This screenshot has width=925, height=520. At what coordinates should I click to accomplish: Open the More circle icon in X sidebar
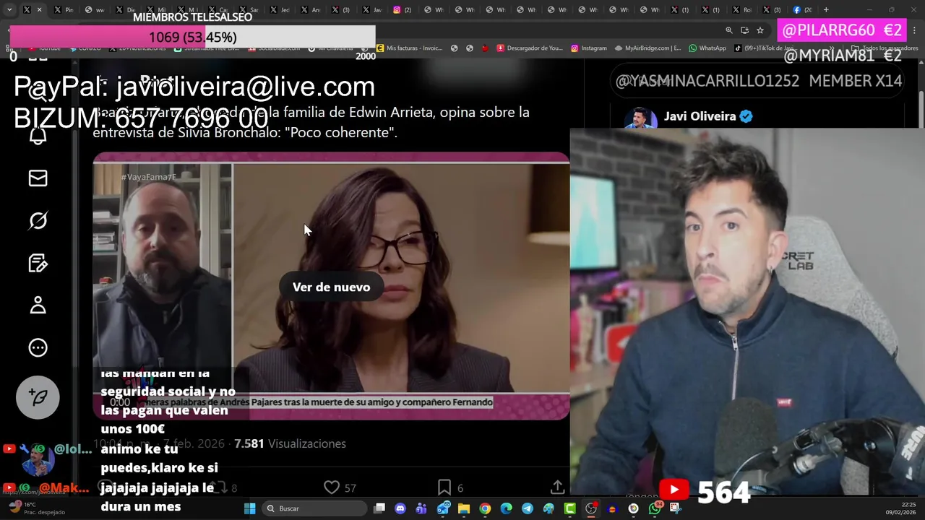click(38, 347)
